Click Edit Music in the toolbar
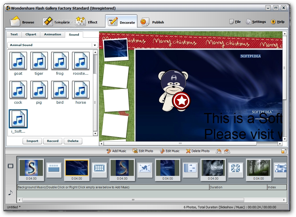 pos(169,151)
